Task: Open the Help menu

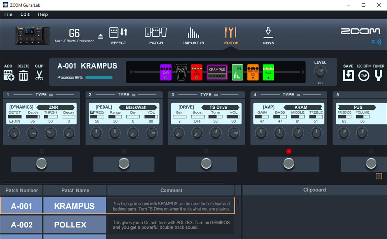Action: 43,14
